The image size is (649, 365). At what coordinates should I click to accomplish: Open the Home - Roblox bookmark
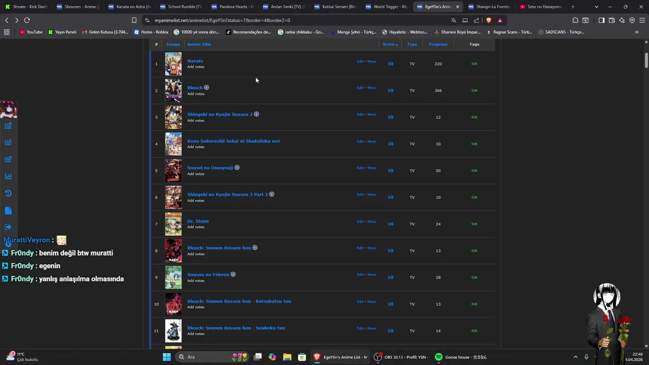151,32
